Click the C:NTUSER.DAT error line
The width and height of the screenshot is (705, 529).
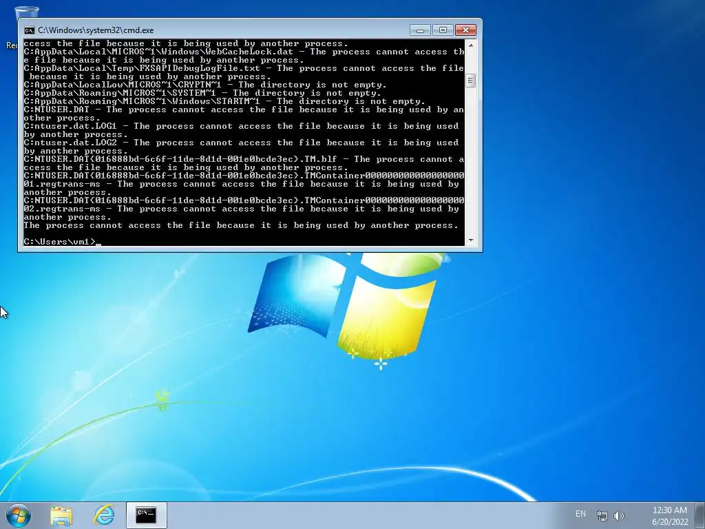(x=244, y=114)
